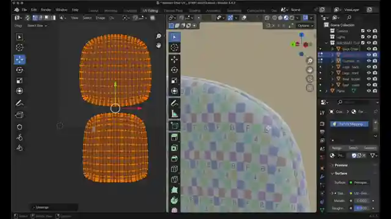Select the Extrude Region tool
Viewport: 391px width, 219px height.
[x=174, y=137]
